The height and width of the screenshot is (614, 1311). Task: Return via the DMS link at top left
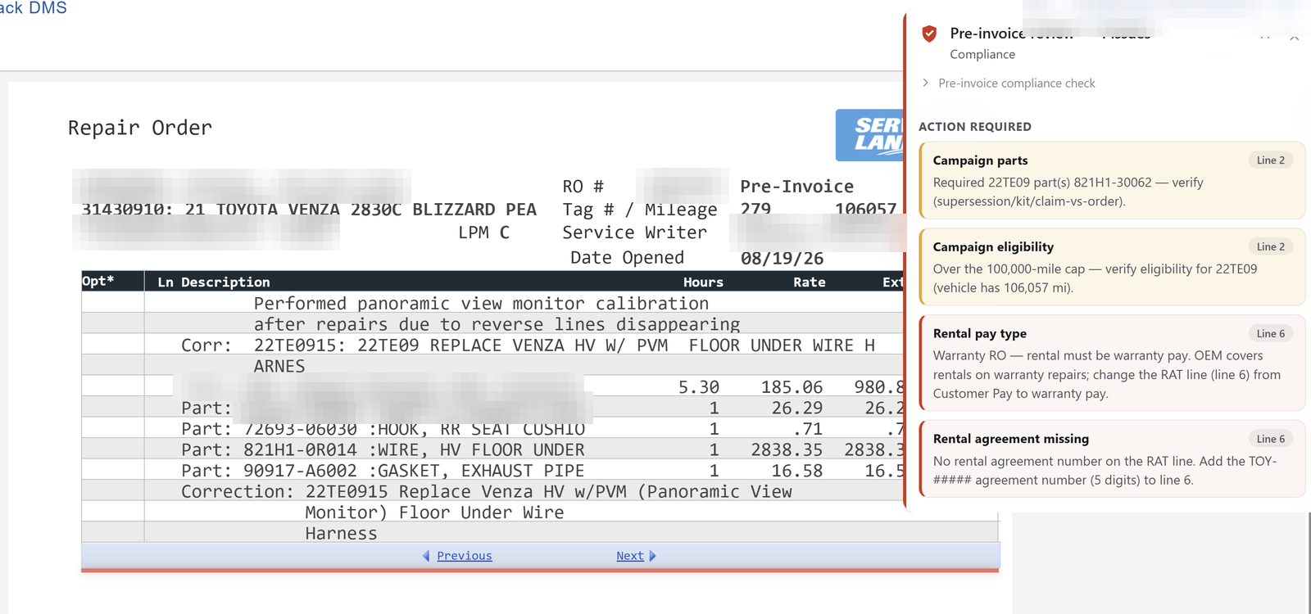pyautogui.click(x=34, y=8)
